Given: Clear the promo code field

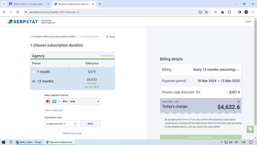Looking at the screenshot, I should pos(75,124).
